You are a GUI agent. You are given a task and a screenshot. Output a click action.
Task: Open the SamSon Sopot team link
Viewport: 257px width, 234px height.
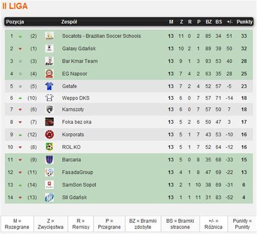click(x=79, y=185)
